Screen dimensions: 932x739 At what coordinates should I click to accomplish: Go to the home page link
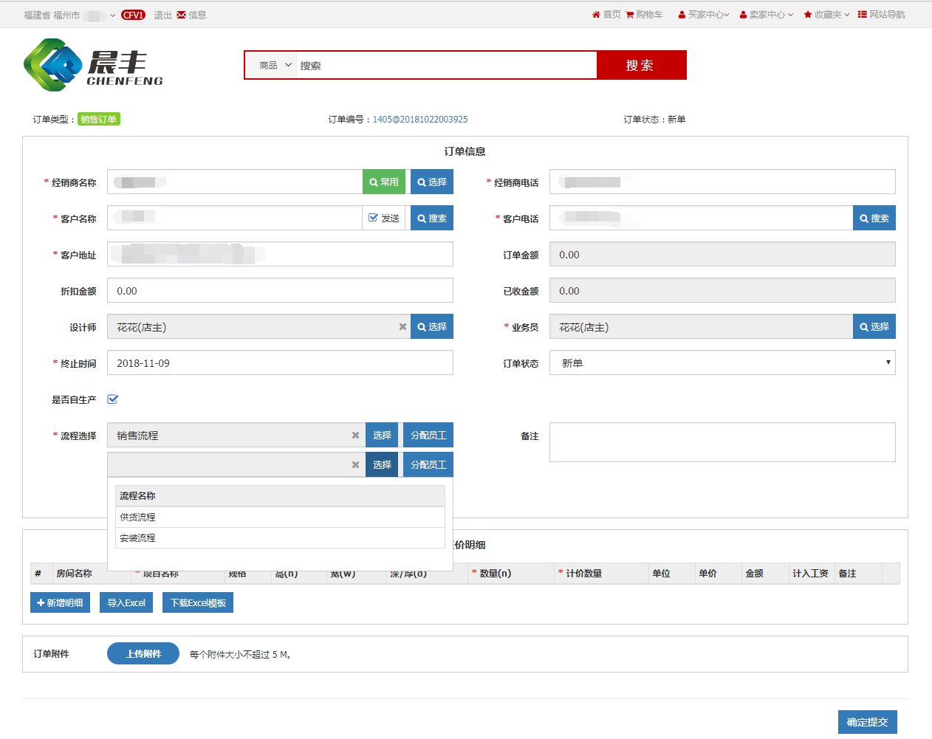pos(606,15)
